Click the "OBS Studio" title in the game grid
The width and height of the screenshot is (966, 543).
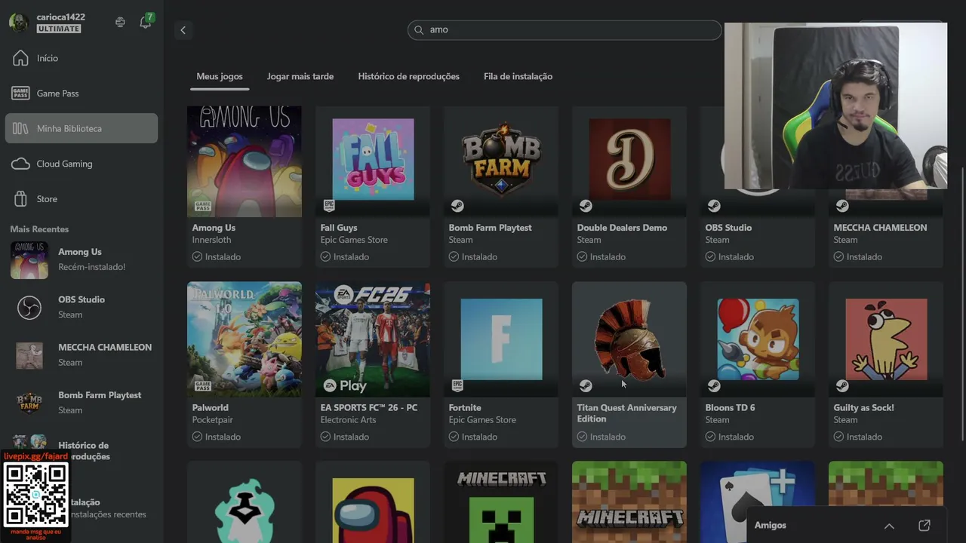[728, 228]
